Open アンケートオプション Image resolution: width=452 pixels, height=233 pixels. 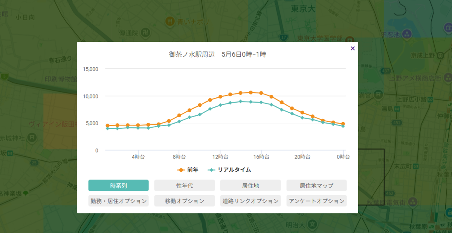[316, 201]
